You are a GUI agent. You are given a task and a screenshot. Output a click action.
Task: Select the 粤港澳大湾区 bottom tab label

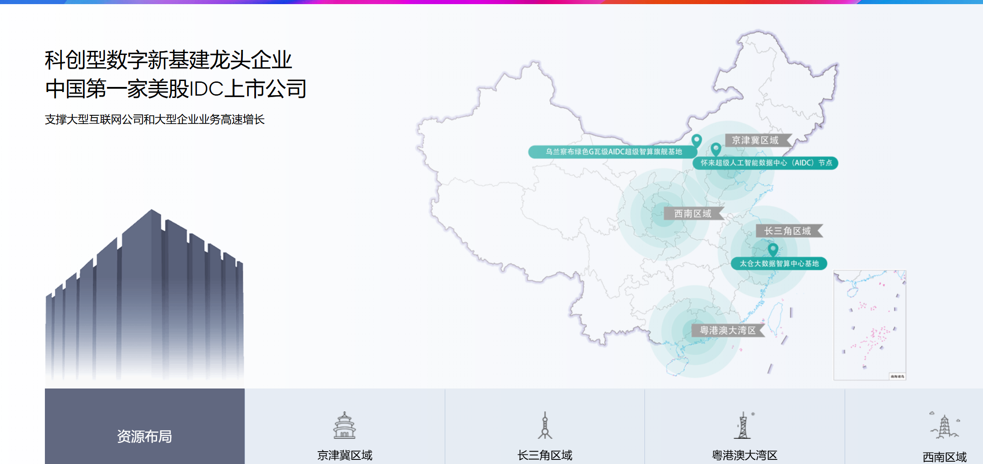(745, 455)
